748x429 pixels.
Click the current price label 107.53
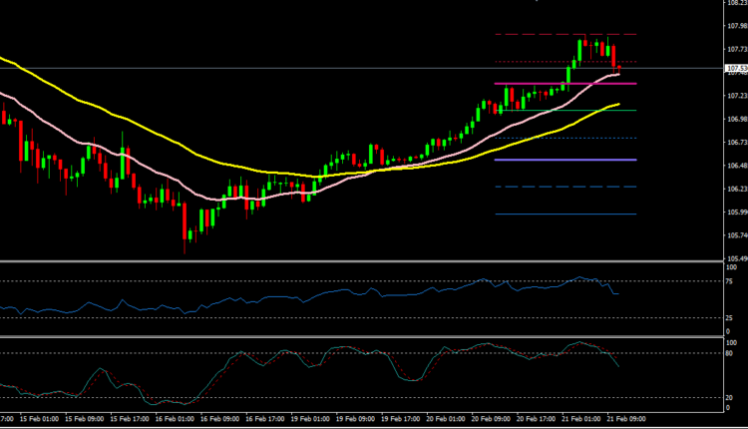(734, 68)
